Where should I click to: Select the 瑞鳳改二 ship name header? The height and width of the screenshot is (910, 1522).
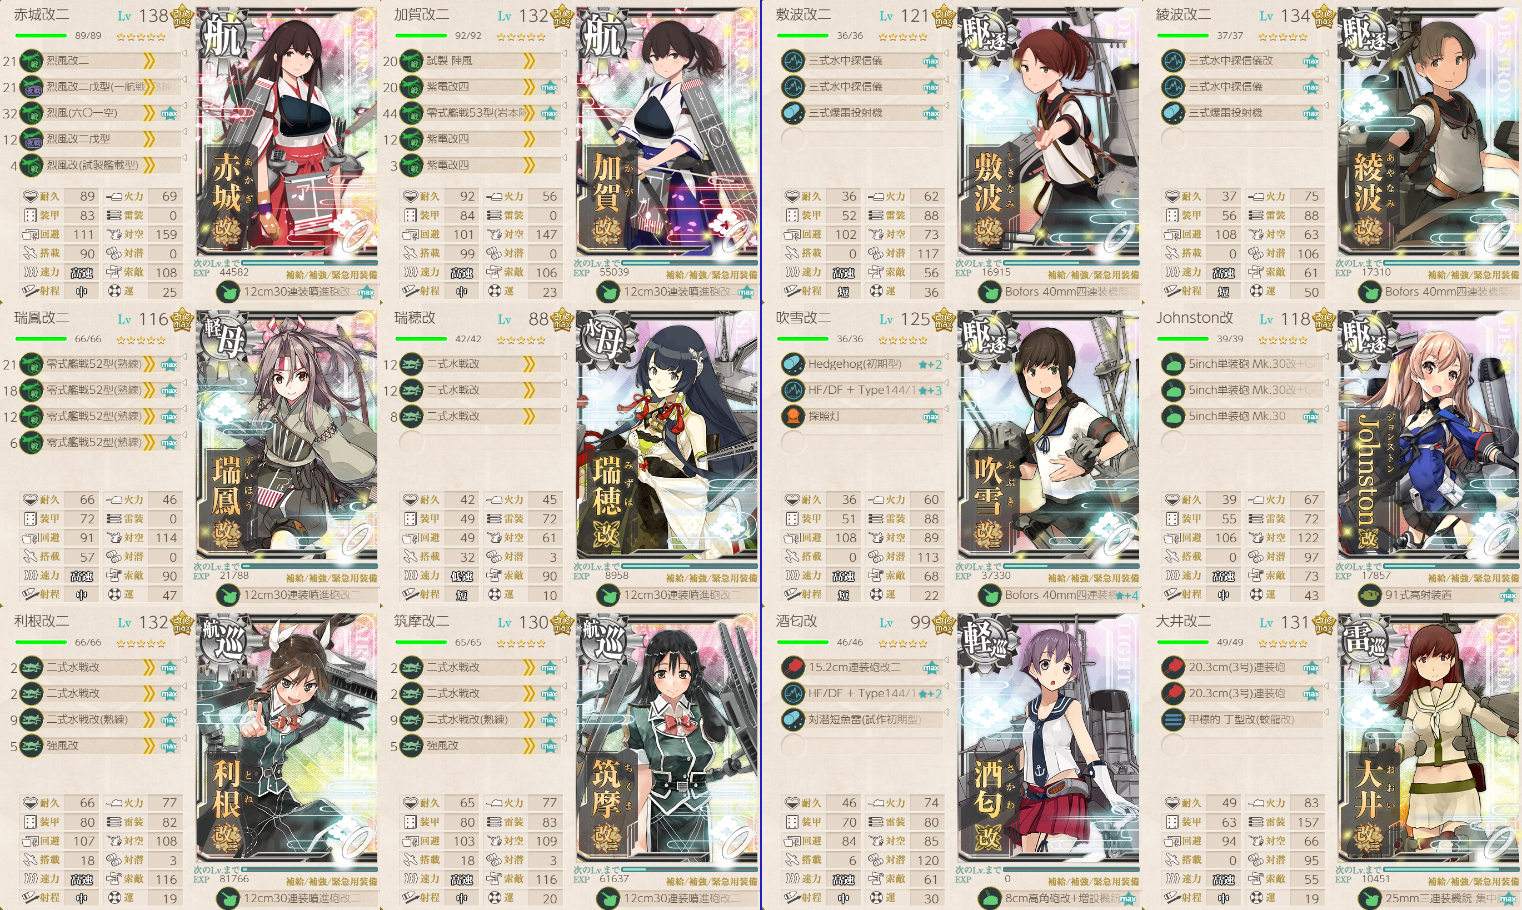tap(42, 318)
